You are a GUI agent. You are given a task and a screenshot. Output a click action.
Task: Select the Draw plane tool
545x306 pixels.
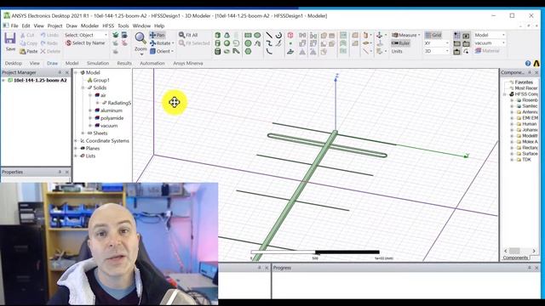[290, 51]
